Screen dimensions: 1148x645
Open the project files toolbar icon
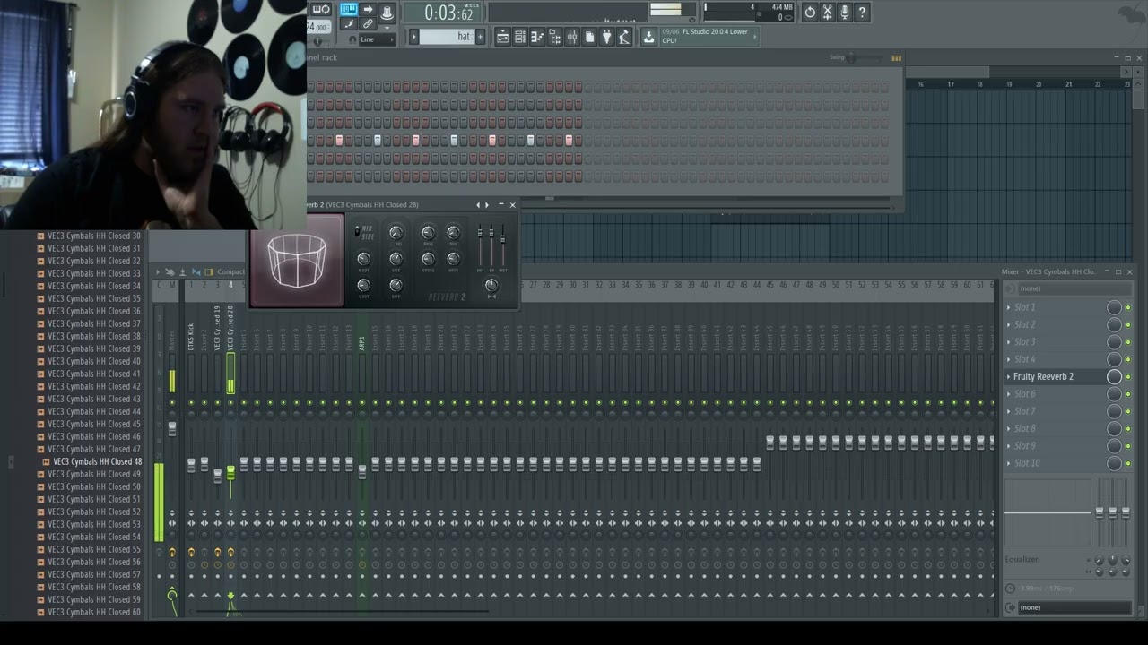click(x=589, y=37)
